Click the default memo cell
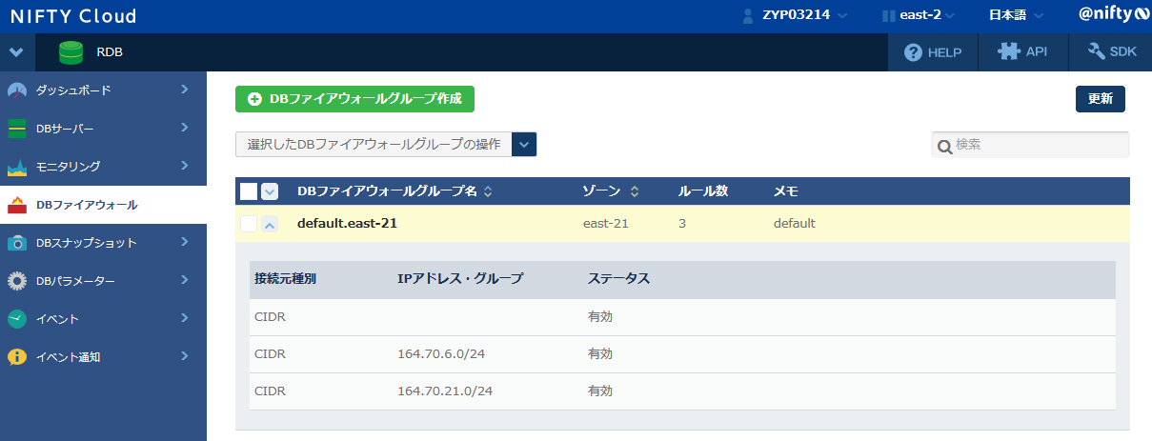1152x441 pixels. click(x=795, y=224)
